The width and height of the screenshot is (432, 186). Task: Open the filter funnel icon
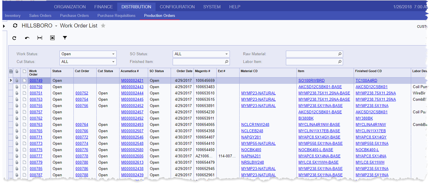[x=65, y=38]
